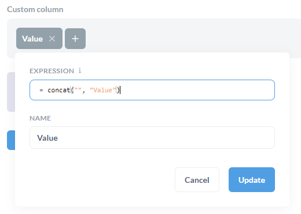Viewport: 301px width, 214px height.
Task: Click the lavender block behind the popover's left edge
Action: pos(11,92)
